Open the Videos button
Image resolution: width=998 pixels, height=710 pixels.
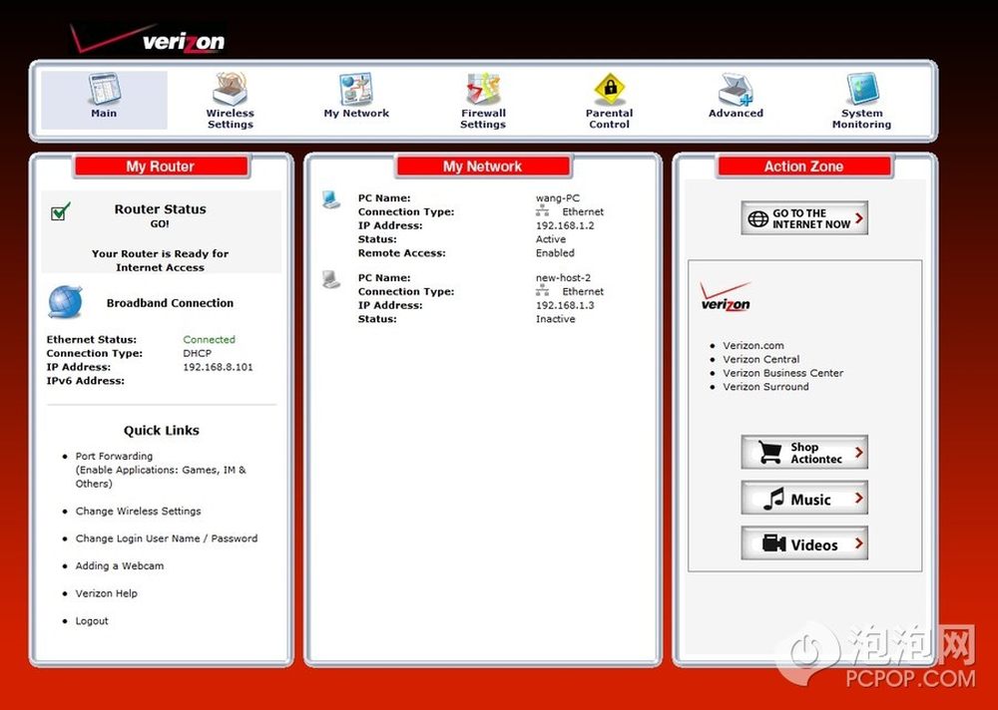pyautogui.click(x=804, y=543)
